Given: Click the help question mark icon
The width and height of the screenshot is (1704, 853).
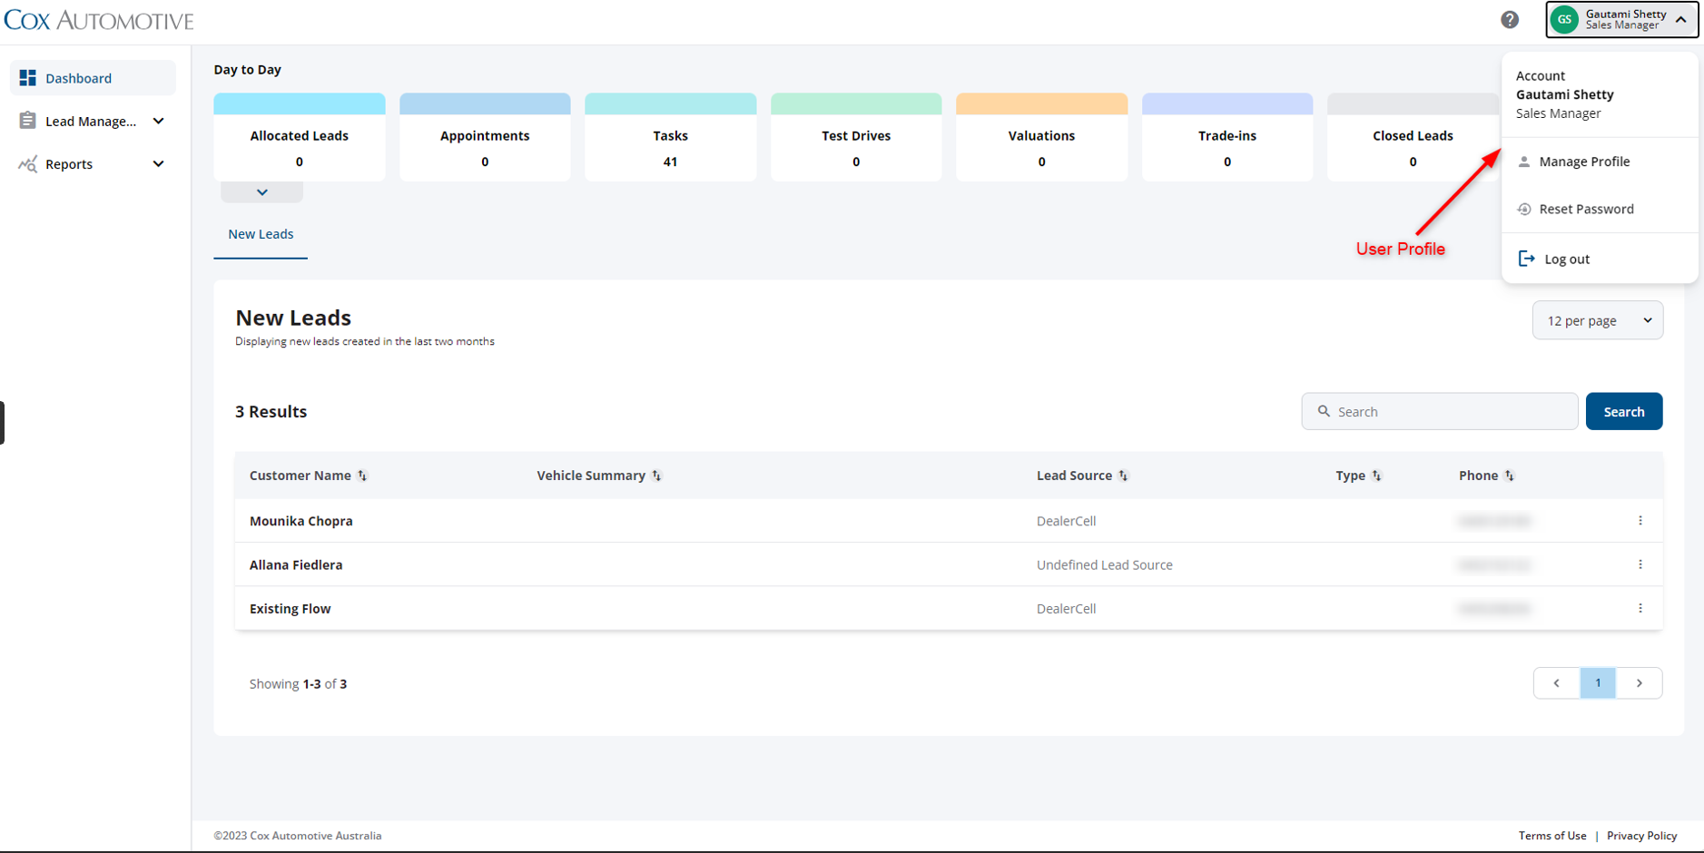Looking at the screenshot, I should pos(1509,20).
